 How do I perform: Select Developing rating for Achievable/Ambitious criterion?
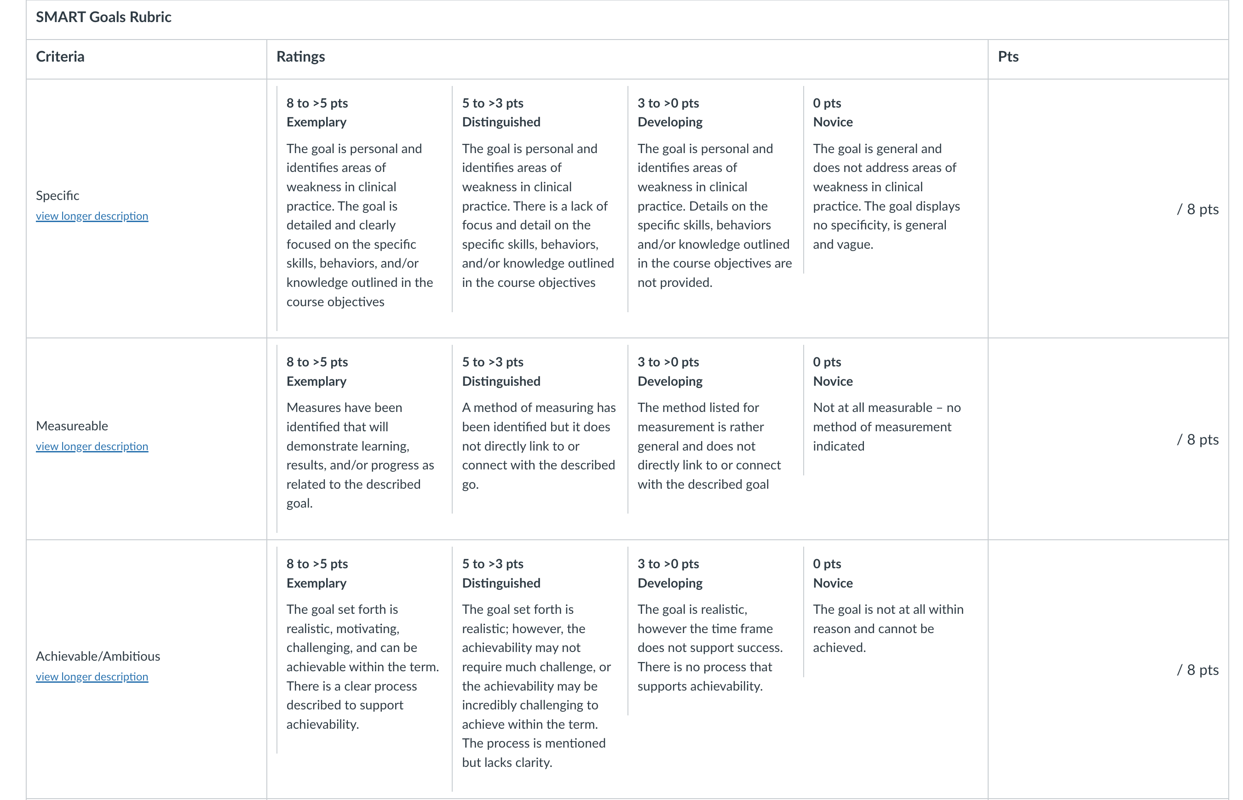click(715, 631)
